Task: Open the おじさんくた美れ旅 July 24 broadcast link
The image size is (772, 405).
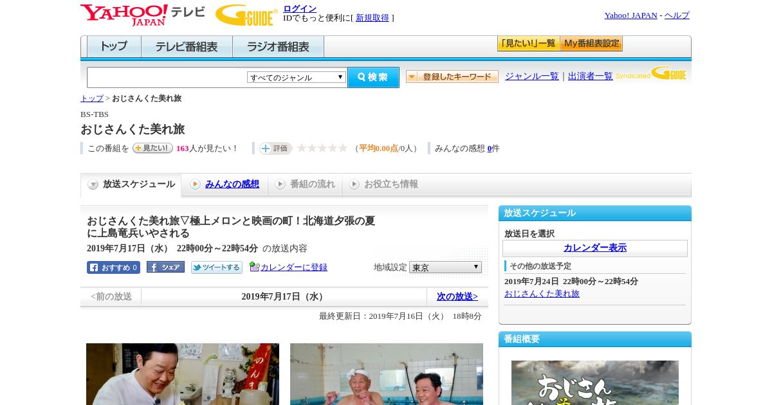Action: click(542, 293)
